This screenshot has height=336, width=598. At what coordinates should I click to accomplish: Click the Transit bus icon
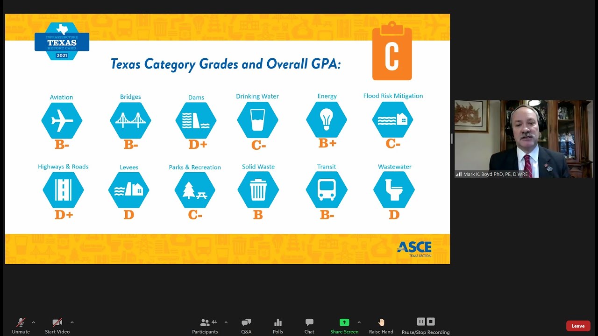327,190
